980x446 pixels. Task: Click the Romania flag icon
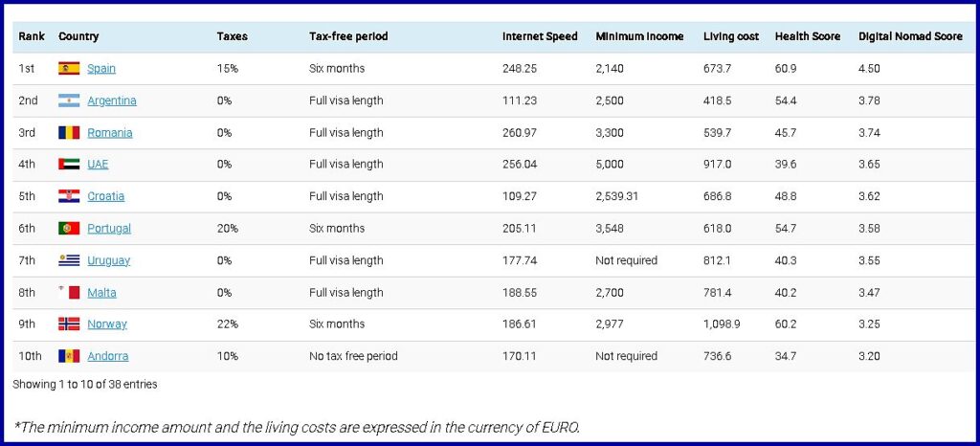pyautogui.click(x=69, y=133)
